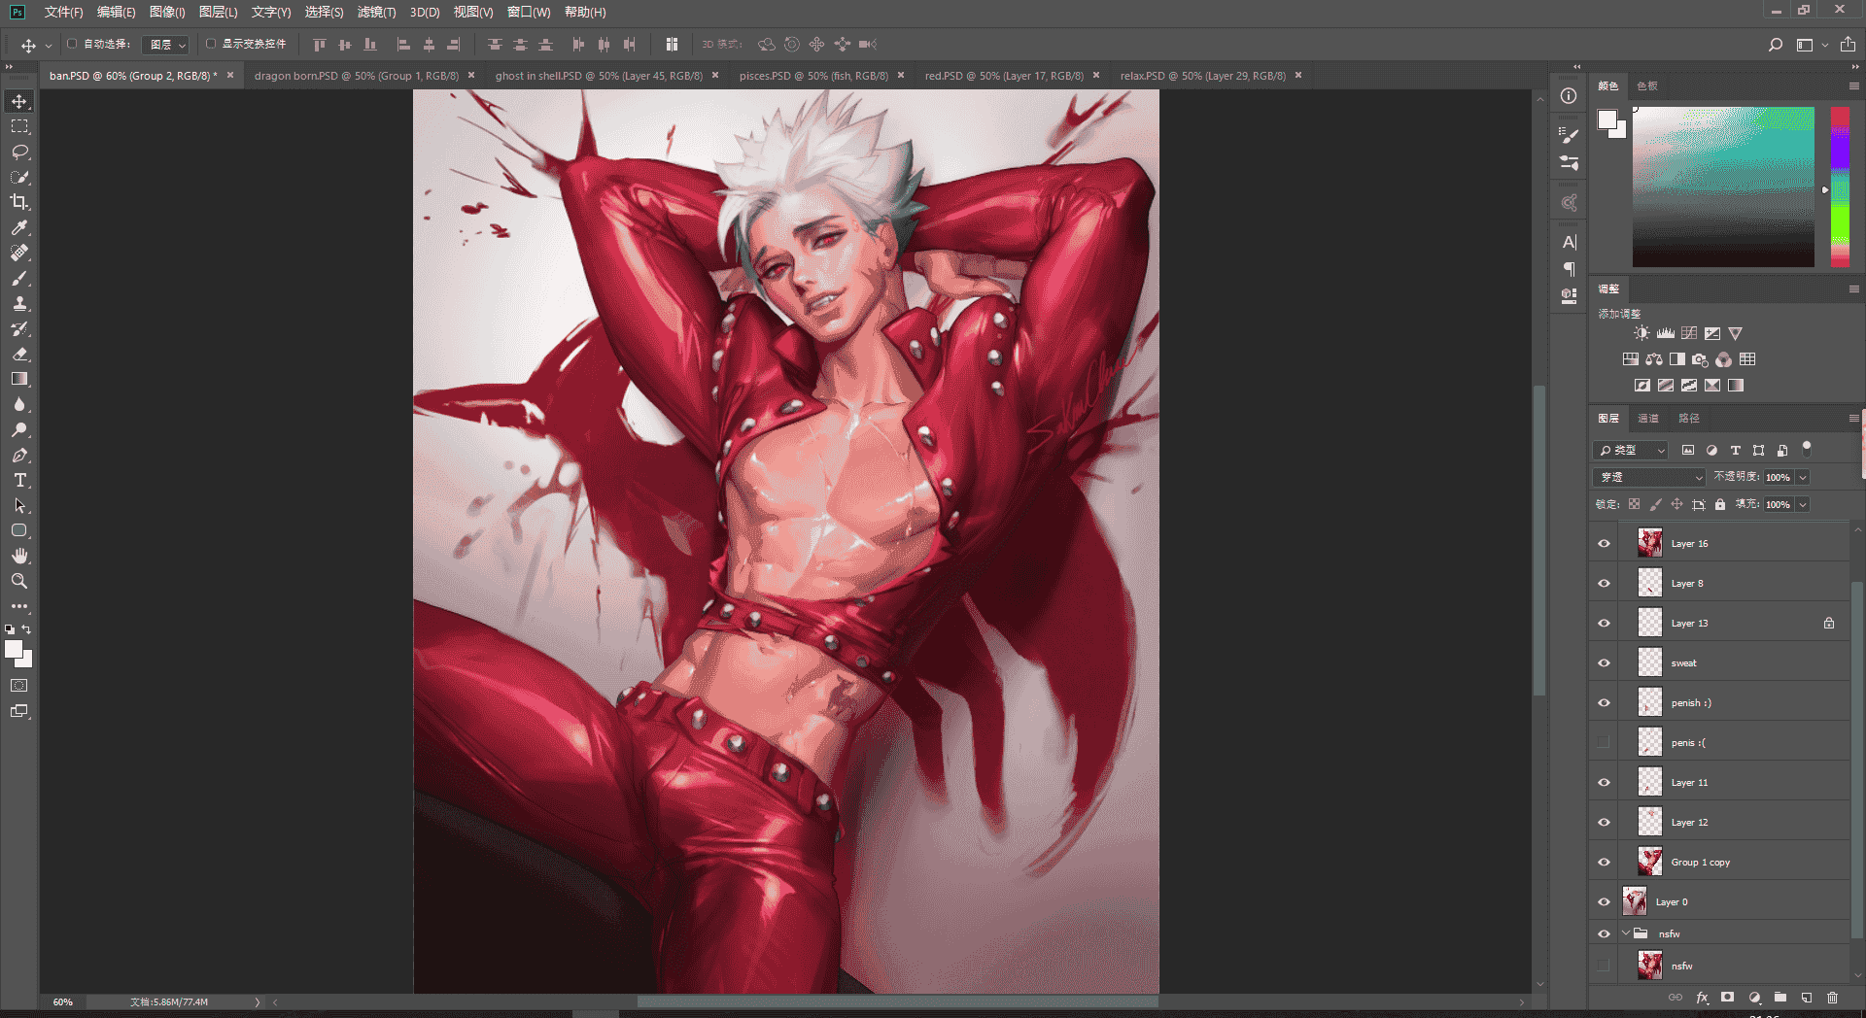Select the Gradient tool
The image size is (1866, 1018).
[19, 379]
